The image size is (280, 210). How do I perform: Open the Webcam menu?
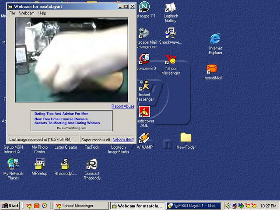click(27, 13)
